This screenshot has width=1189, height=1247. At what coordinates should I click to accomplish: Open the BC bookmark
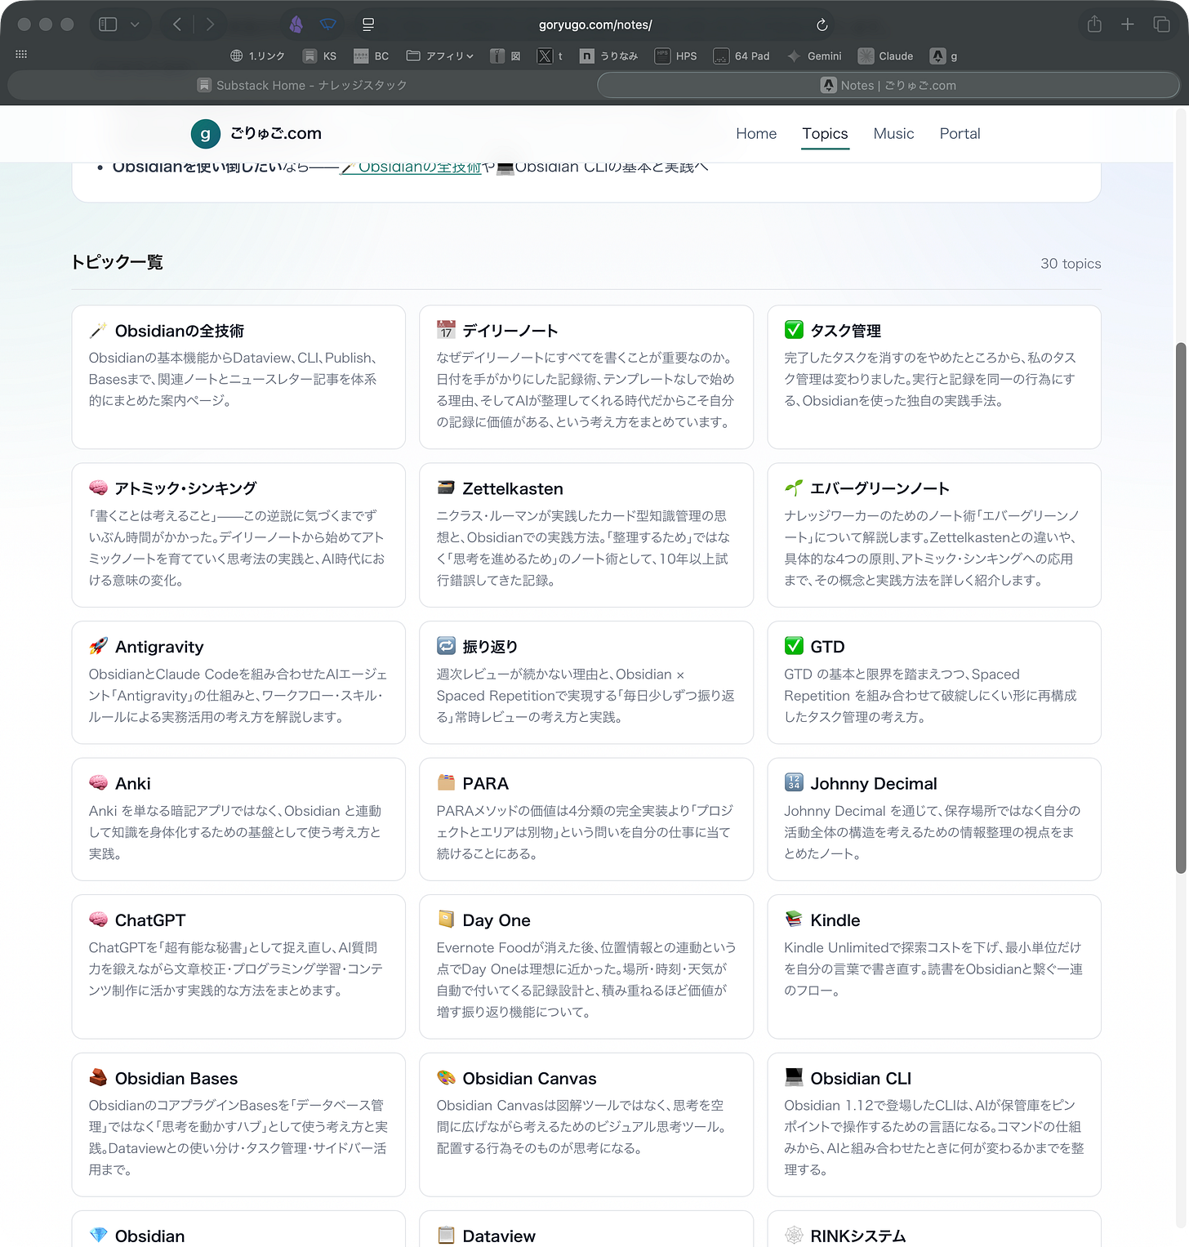(371, 56)
